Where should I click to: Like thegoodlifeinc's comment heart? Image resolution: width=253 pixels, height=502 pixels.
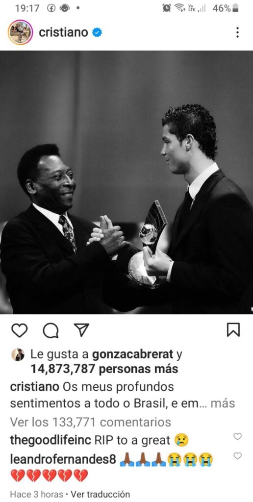coord(237,436)
